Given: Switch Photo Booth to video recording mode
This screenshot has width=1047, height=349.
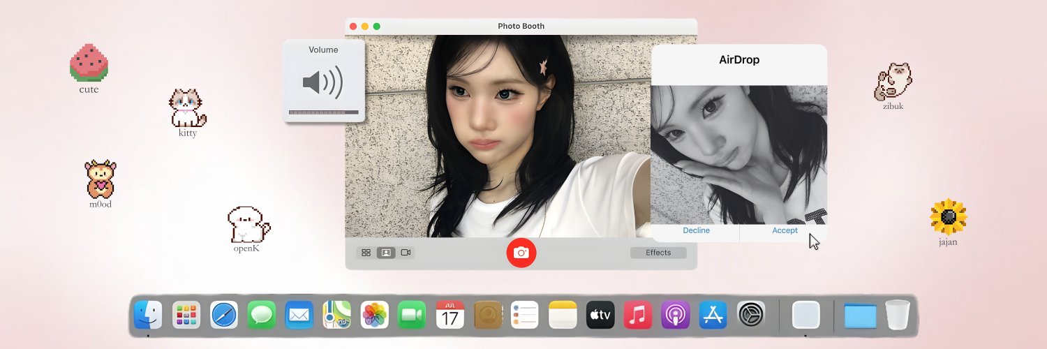Looking at the screenshot, I should pos(406,253).
